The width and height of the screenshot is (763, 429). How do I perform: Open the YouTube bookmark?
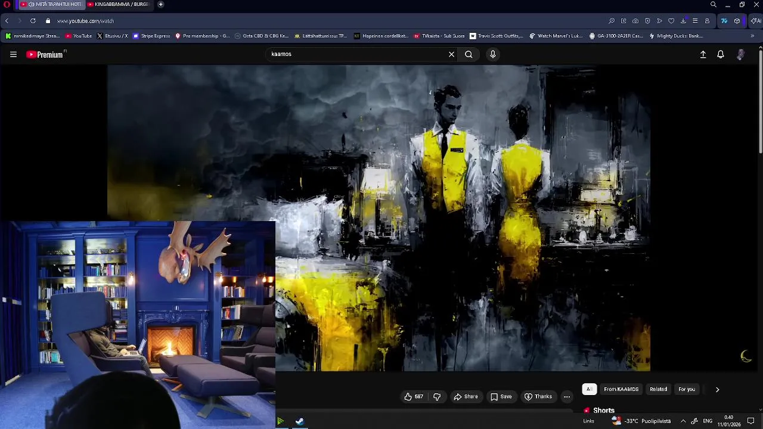(x=79, y=36)
